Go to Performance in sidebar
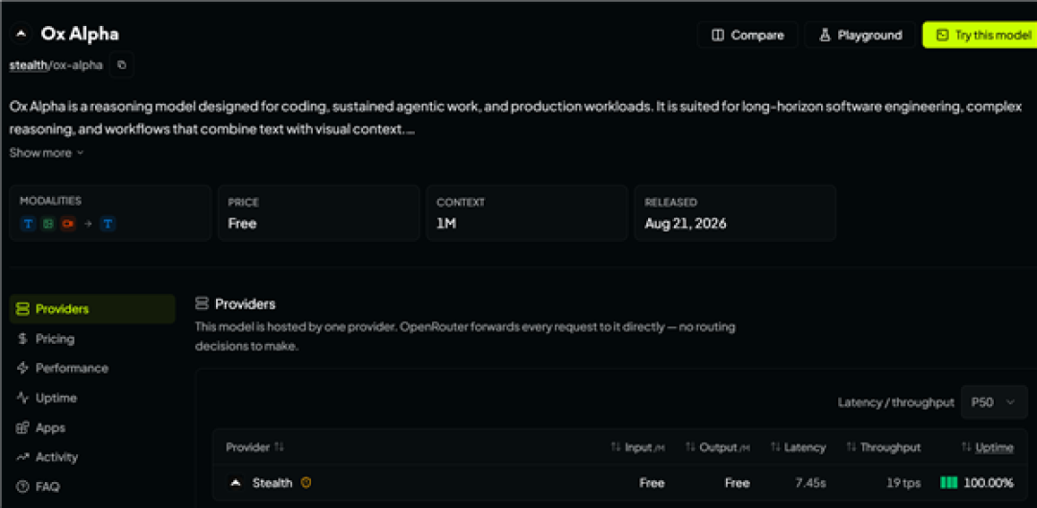This screenshot has width=1037, height=508. (x=92, y=368)
